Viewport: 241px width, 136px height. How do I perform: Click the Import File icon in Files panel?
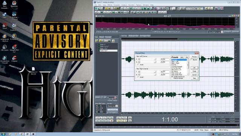(97, 41)
